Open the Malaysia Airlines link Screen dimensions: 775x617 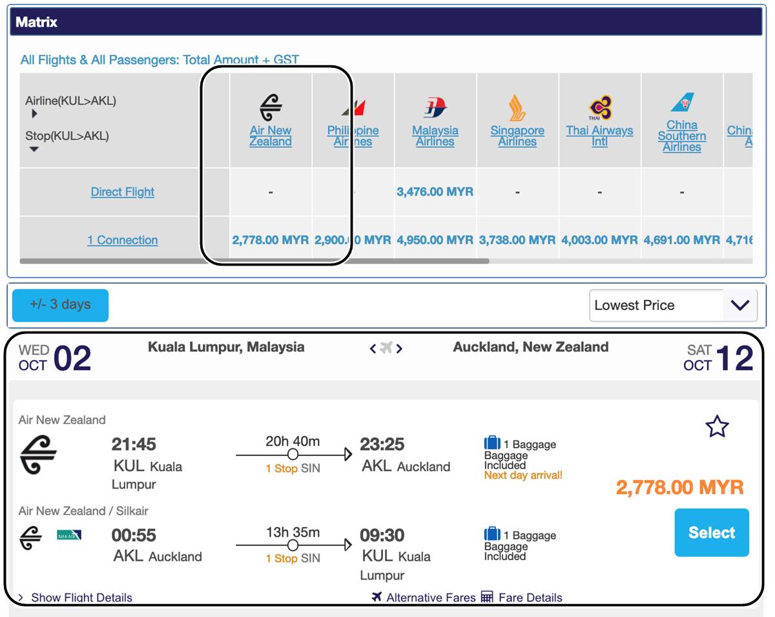point(435,136)
